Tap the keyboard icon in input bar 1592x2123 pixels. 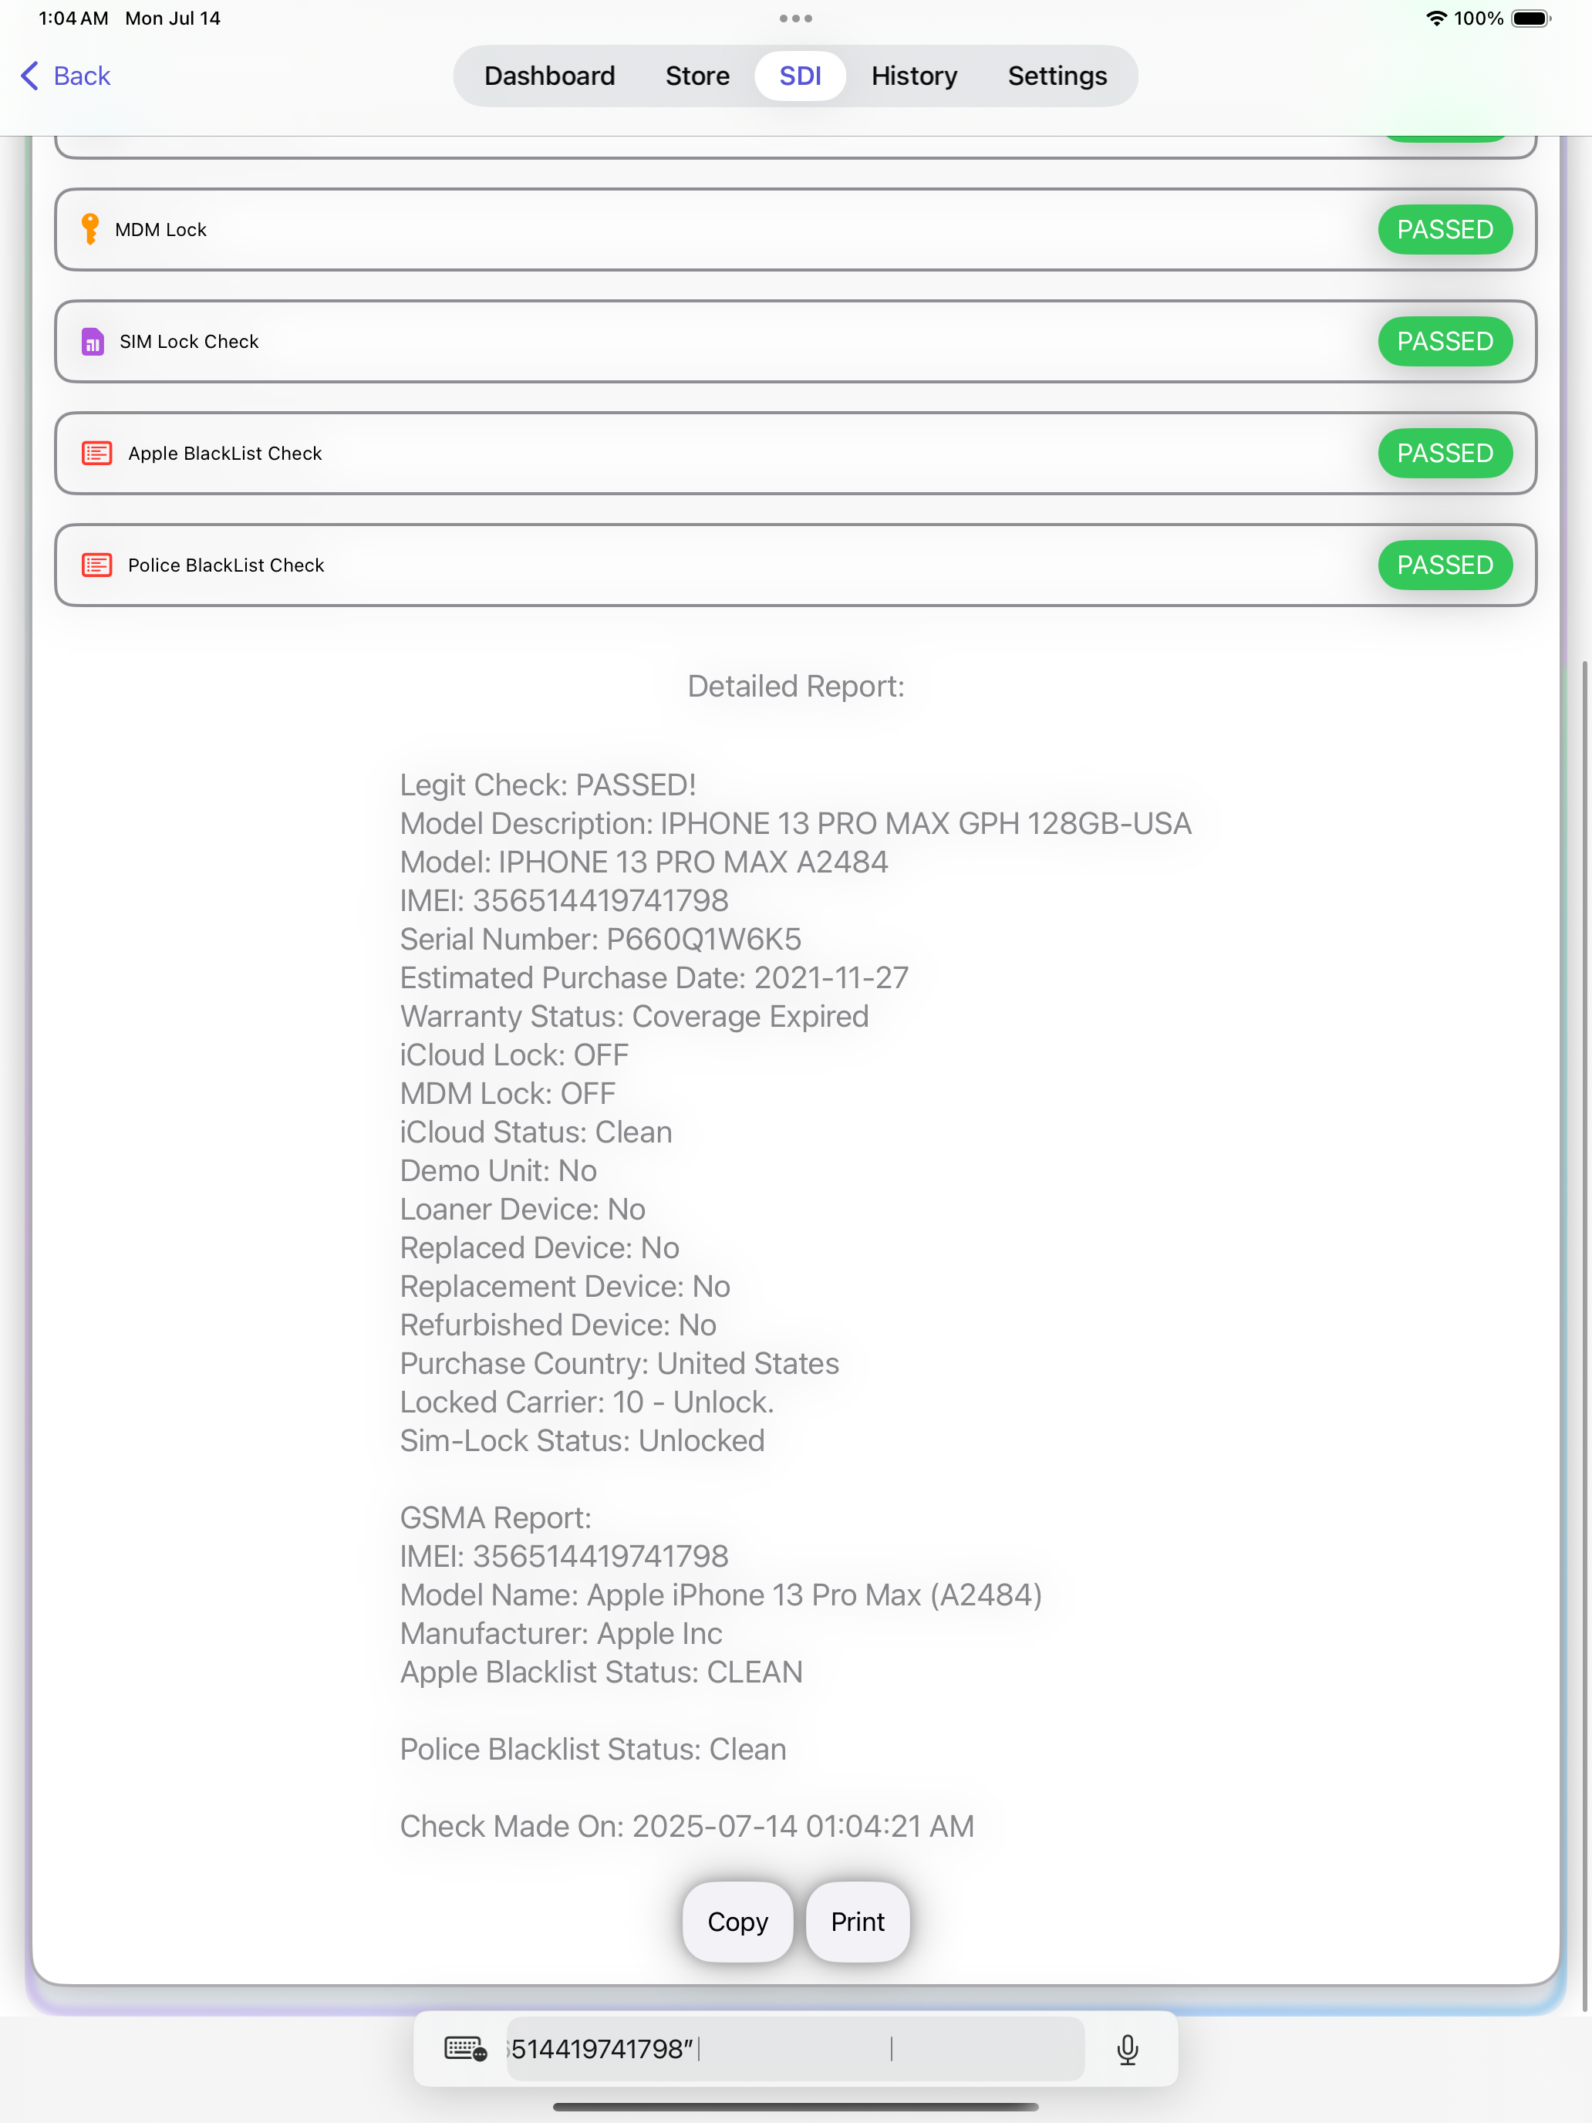465,2049
